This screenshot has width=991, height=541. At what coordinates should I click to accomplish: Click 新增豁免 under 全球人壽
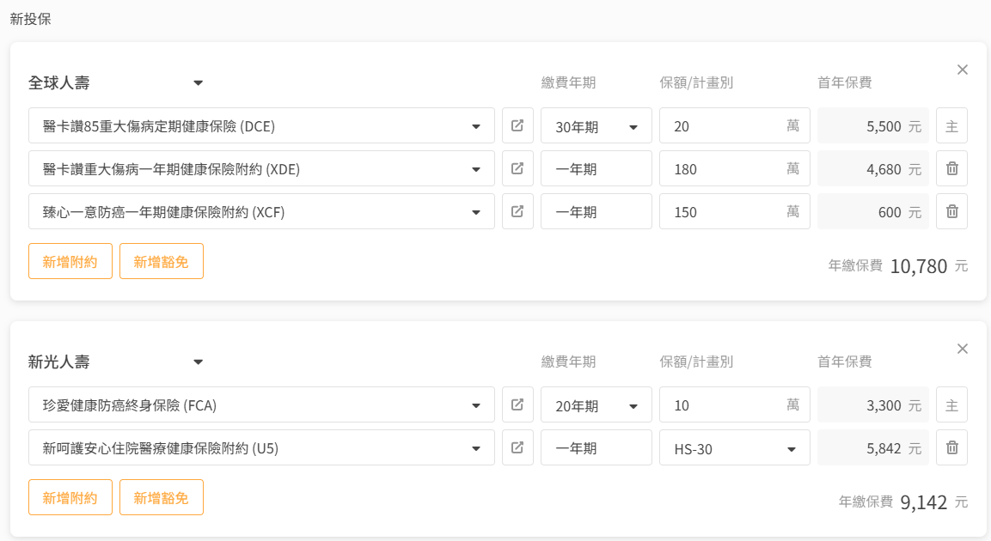point(162,261)
